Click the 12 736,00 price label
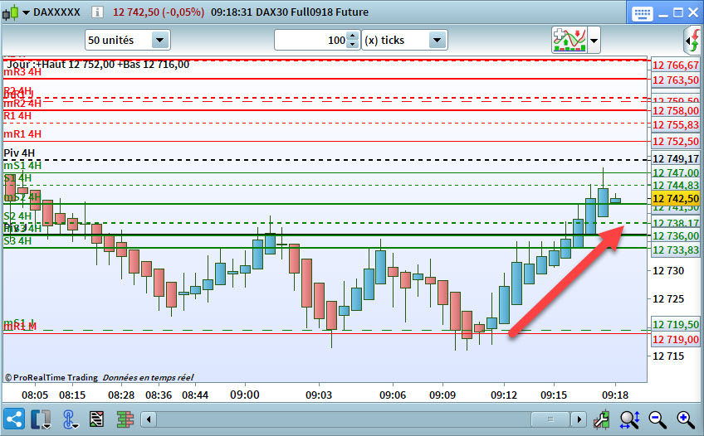The image size is (704, 436). 675,235
